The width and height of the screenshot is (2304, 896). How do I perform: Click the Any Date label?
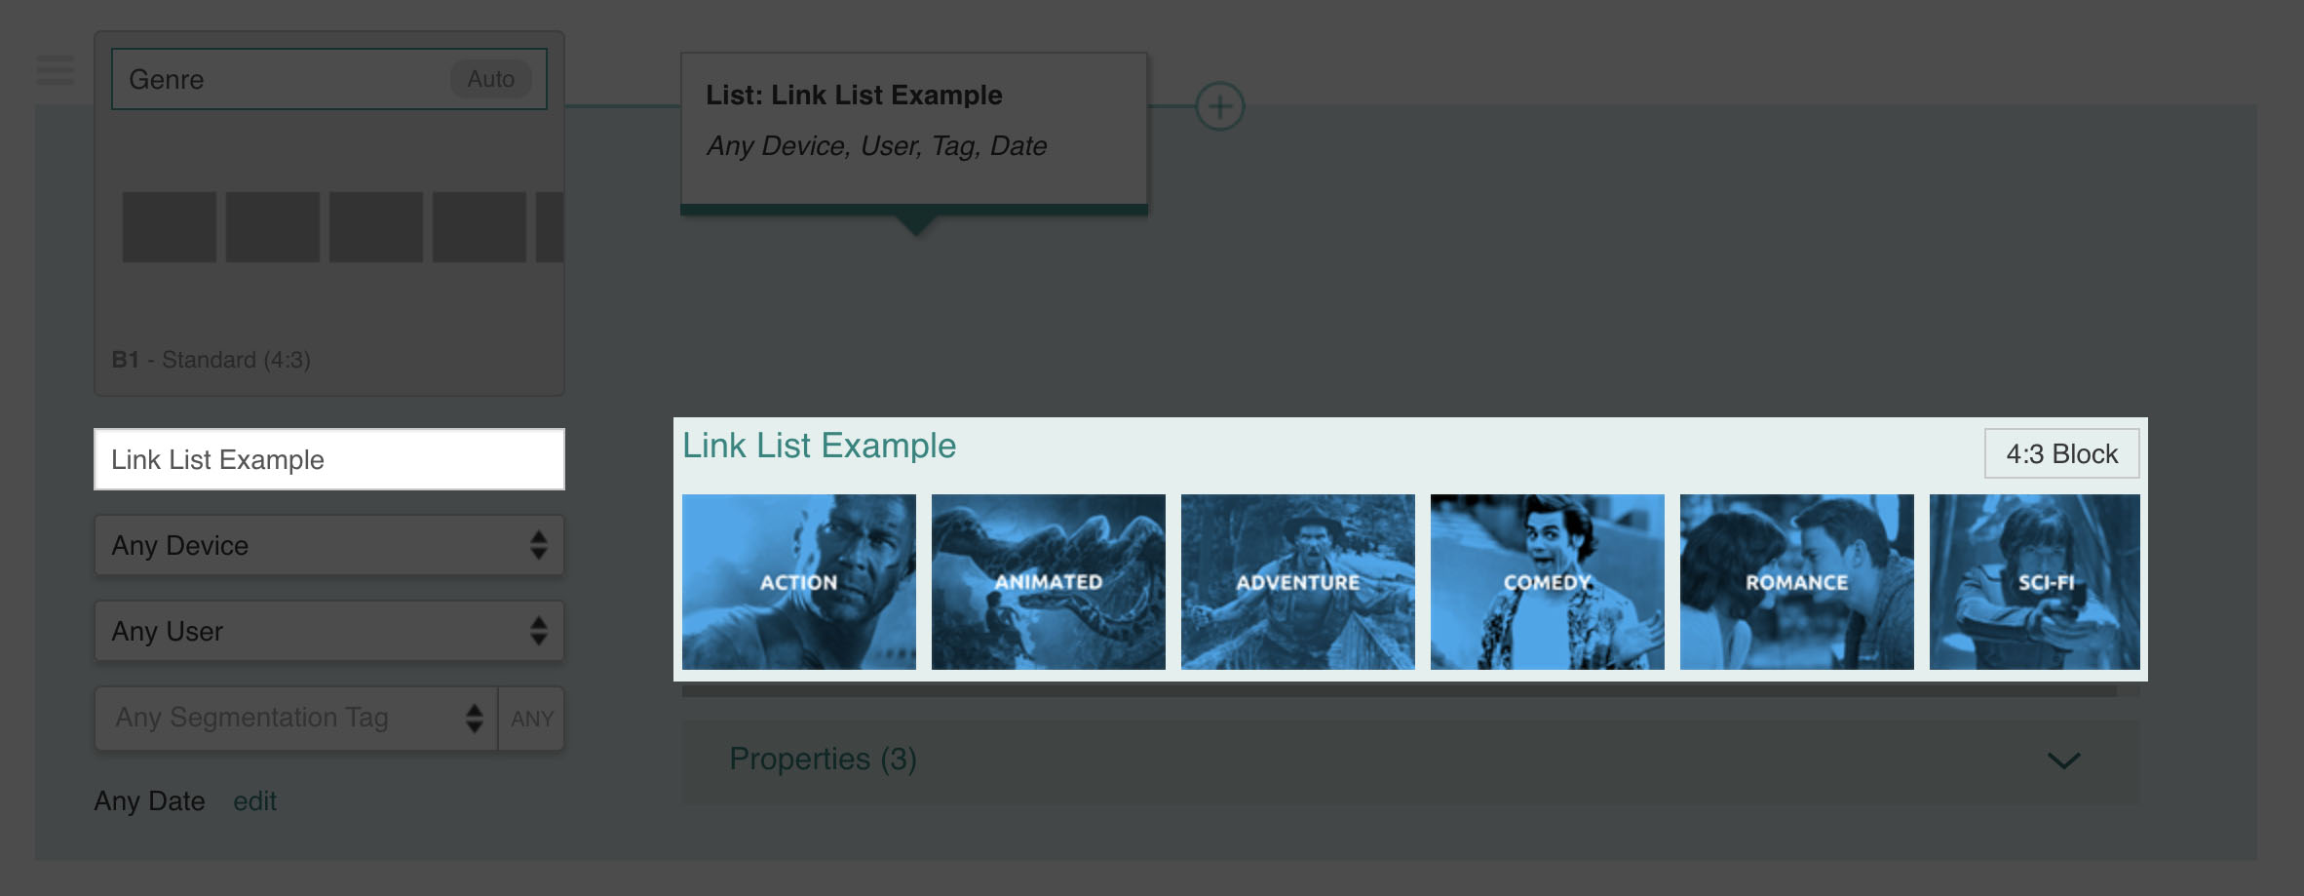(150, 801)
